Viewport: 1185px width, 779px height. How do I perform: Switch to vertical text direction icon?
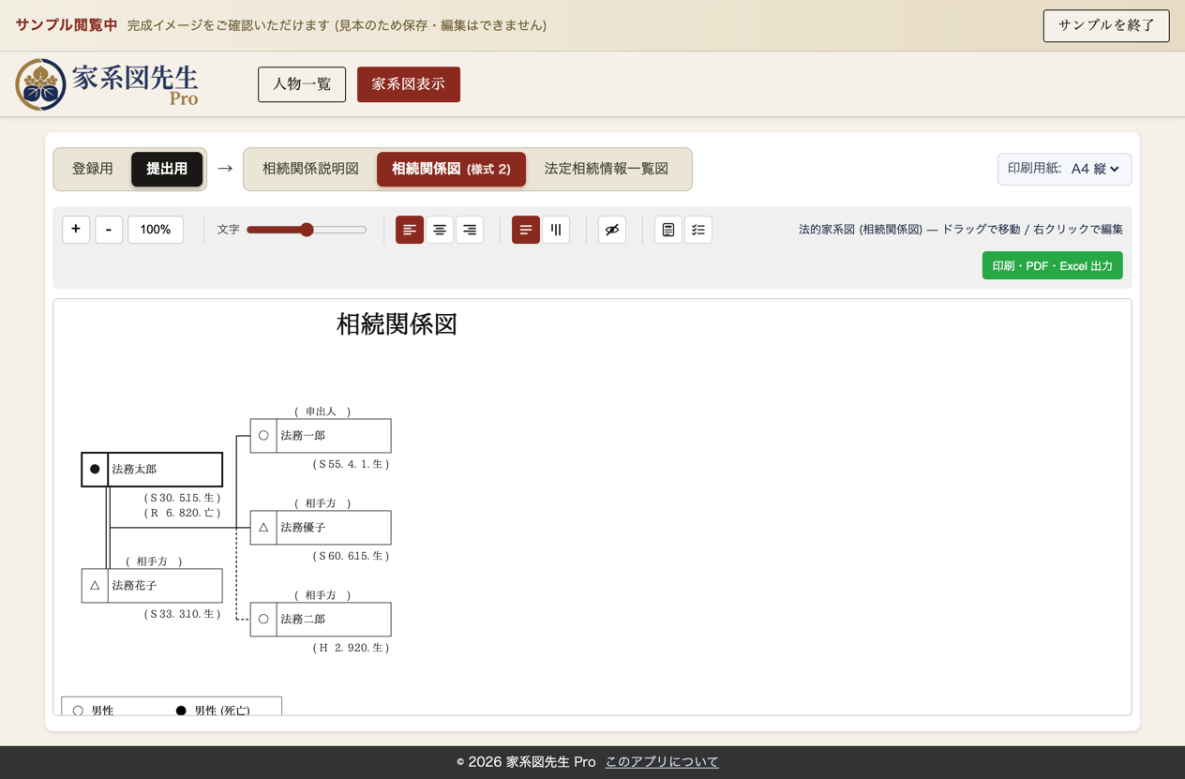(556, 230)
